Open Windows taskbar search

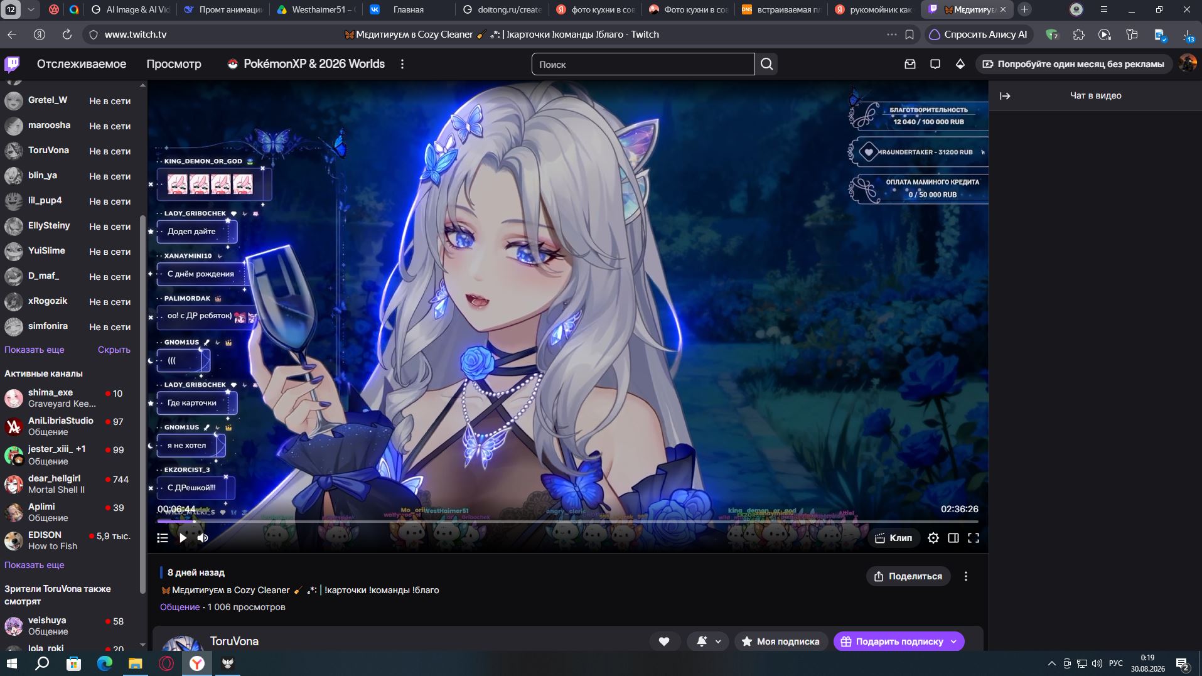point(42,663)
